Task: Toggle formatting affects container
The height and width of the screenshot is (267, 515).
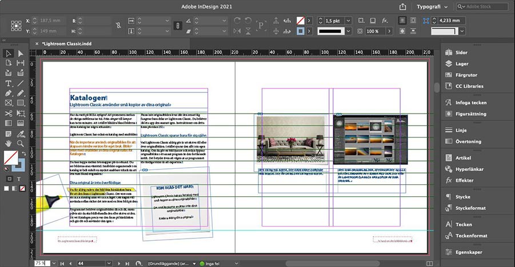Action: pyautogui.click(x=10, y=179)
